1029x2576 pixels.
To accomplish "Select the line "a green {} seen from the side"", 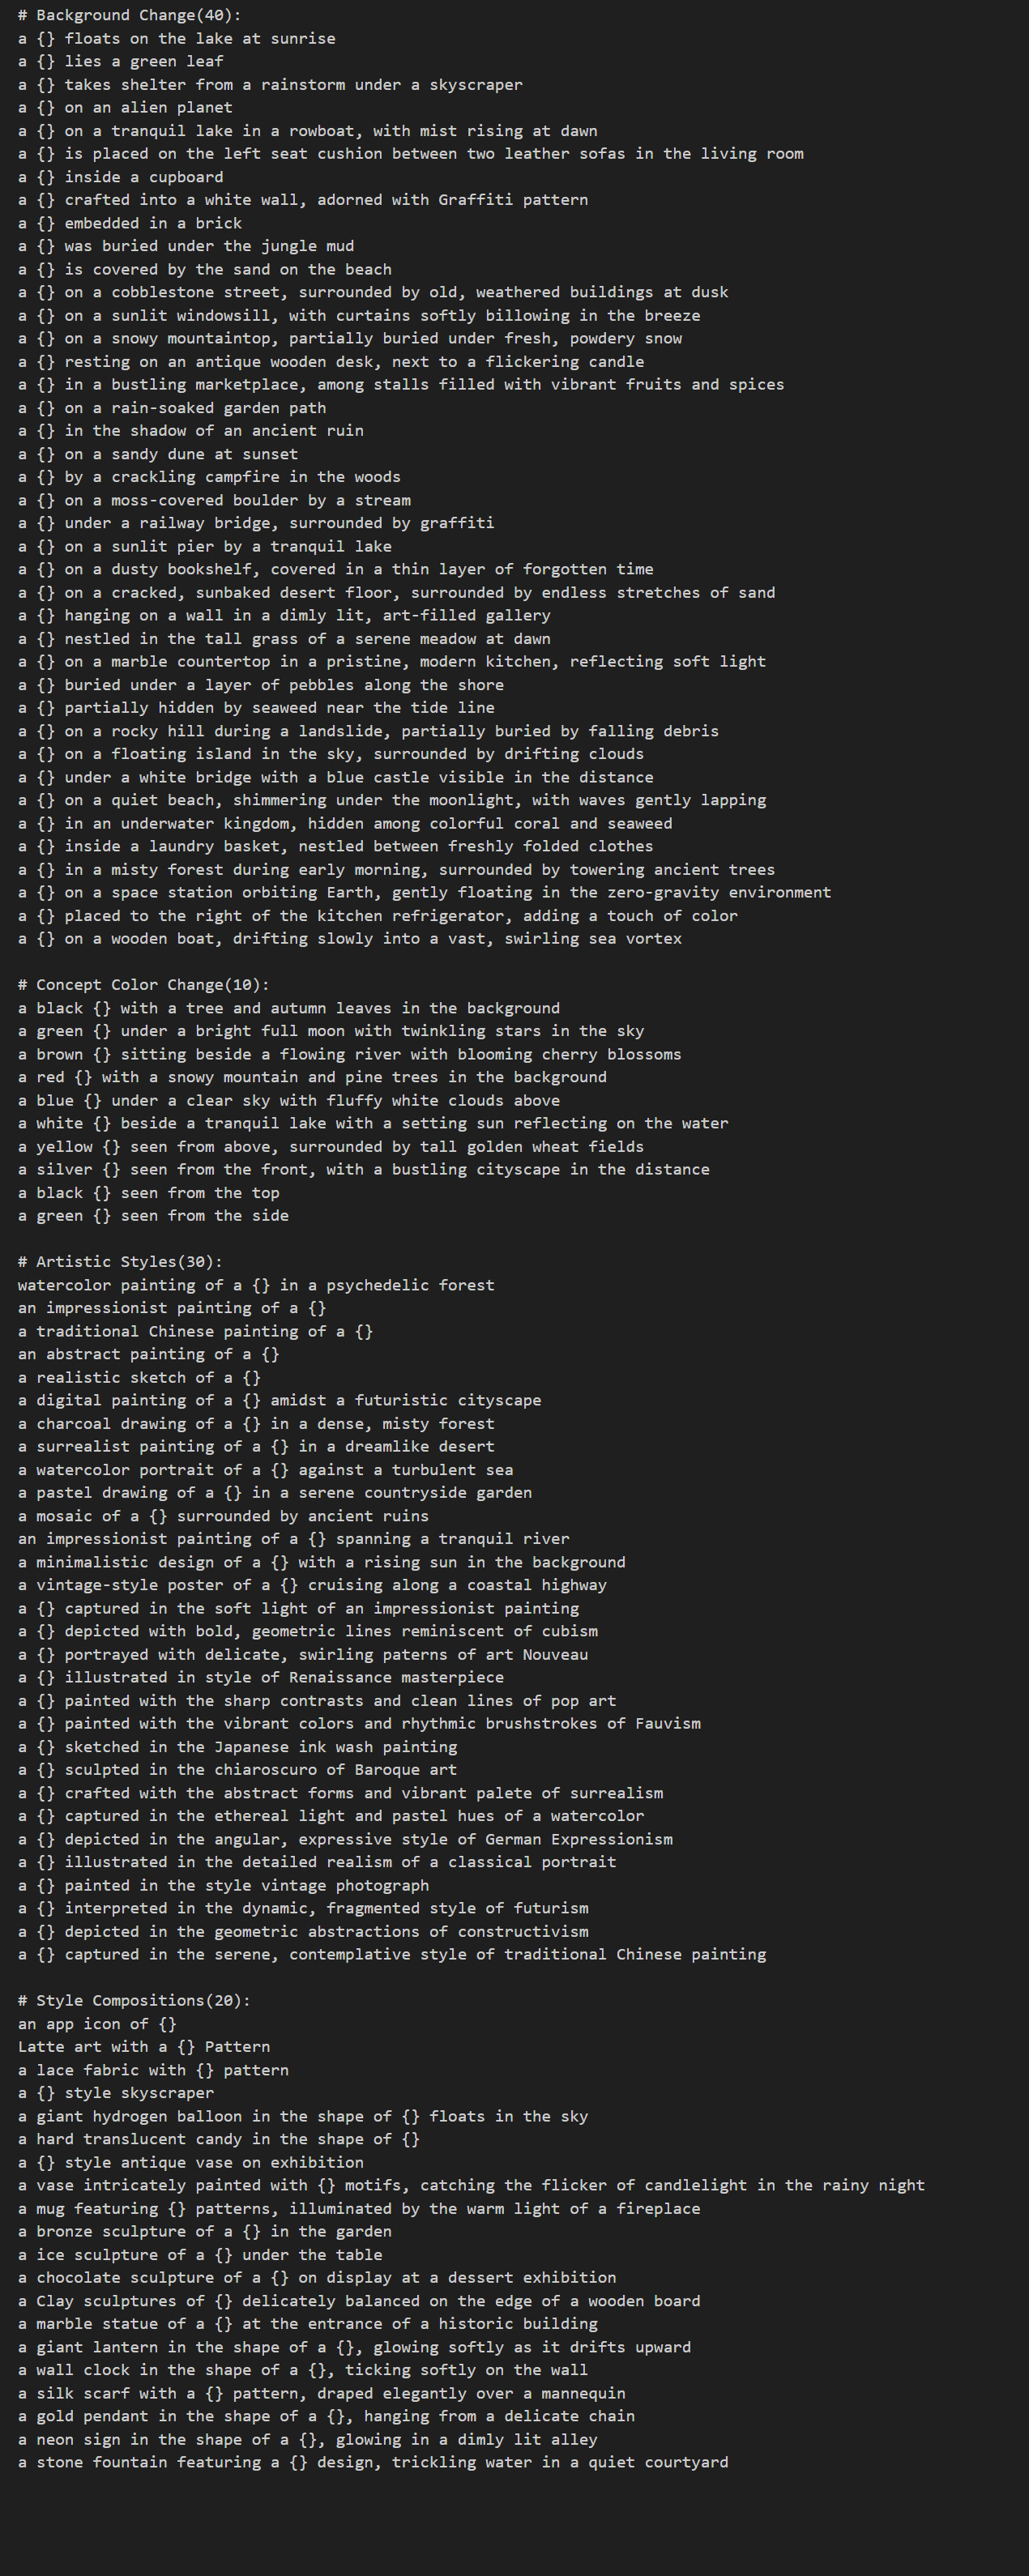I will point(153,1216).
